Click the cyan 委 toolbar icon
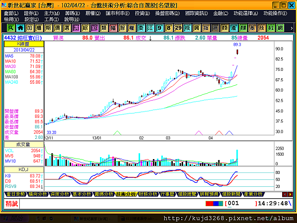 (141, 28)
